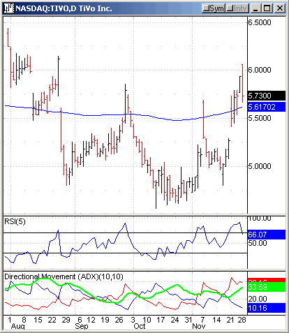Close the TIVO chart window
The image size is (289, 333).
tap(279, 8)
